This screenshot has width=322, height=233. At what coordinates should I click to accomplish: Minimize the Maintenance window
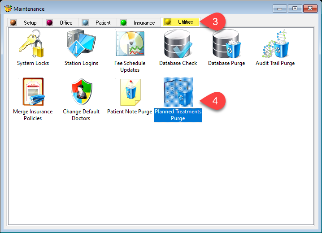point(280,9)
